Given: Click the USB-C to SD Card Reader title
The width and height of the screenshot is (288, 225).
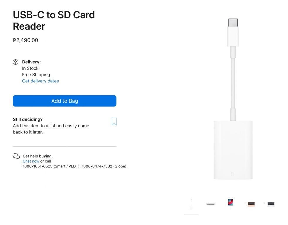Looking at the screenshot, I should point(54,21).
